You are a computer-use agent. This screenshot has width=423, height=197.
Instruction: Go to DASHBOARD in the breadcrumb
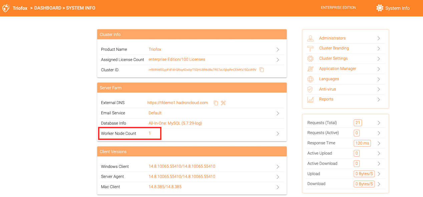(x=47, y=8)
